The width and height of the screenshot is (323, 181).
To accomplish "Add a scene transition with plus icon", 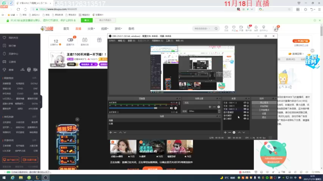I will [210, 107].
